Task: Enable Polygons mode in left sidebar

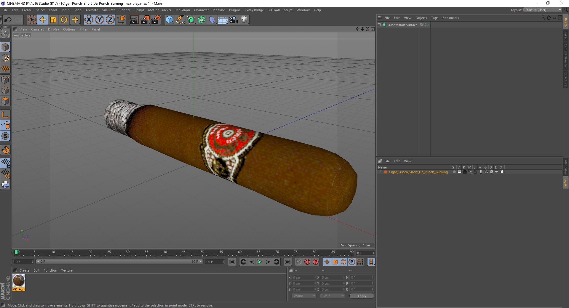Action: (x=5, y=101)
